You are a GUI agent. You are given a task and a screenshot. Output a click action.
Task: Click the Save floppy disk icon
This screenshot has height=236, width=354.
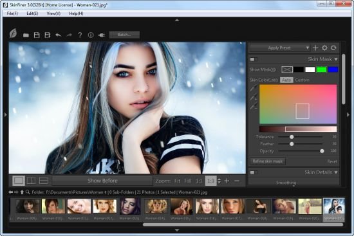(x=37, y=35)
